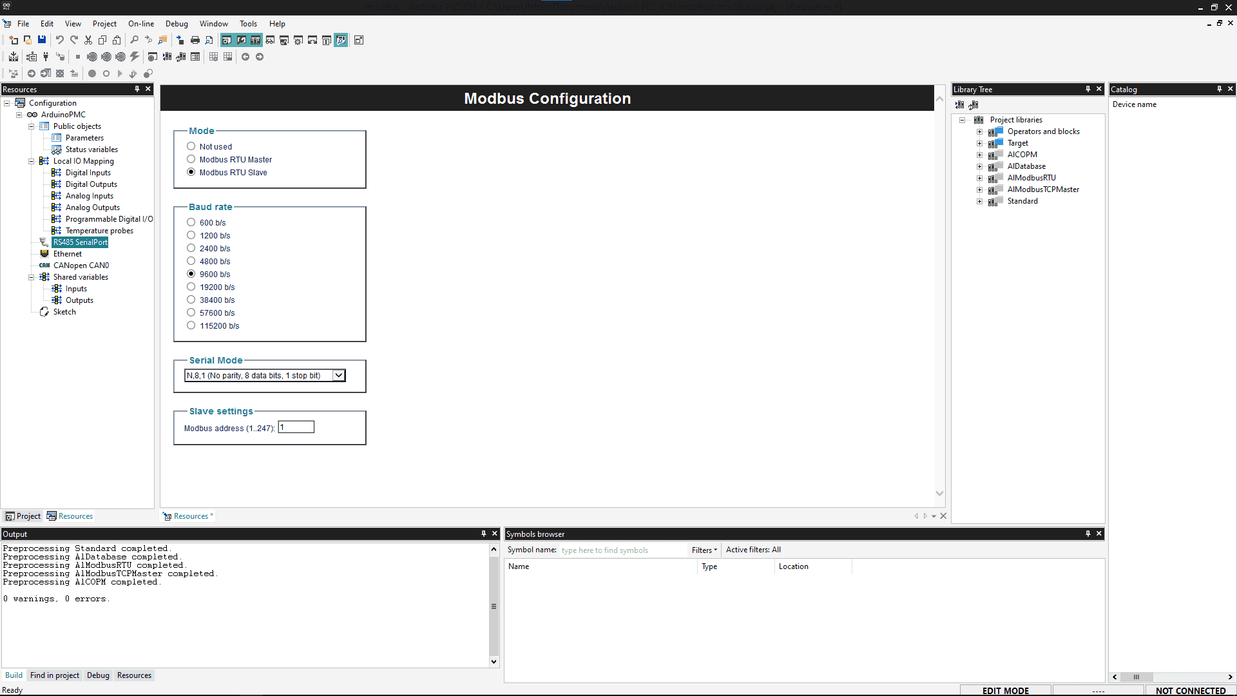Switch to Find in project output tab
1237x696 pixels.
click(55, 675)
